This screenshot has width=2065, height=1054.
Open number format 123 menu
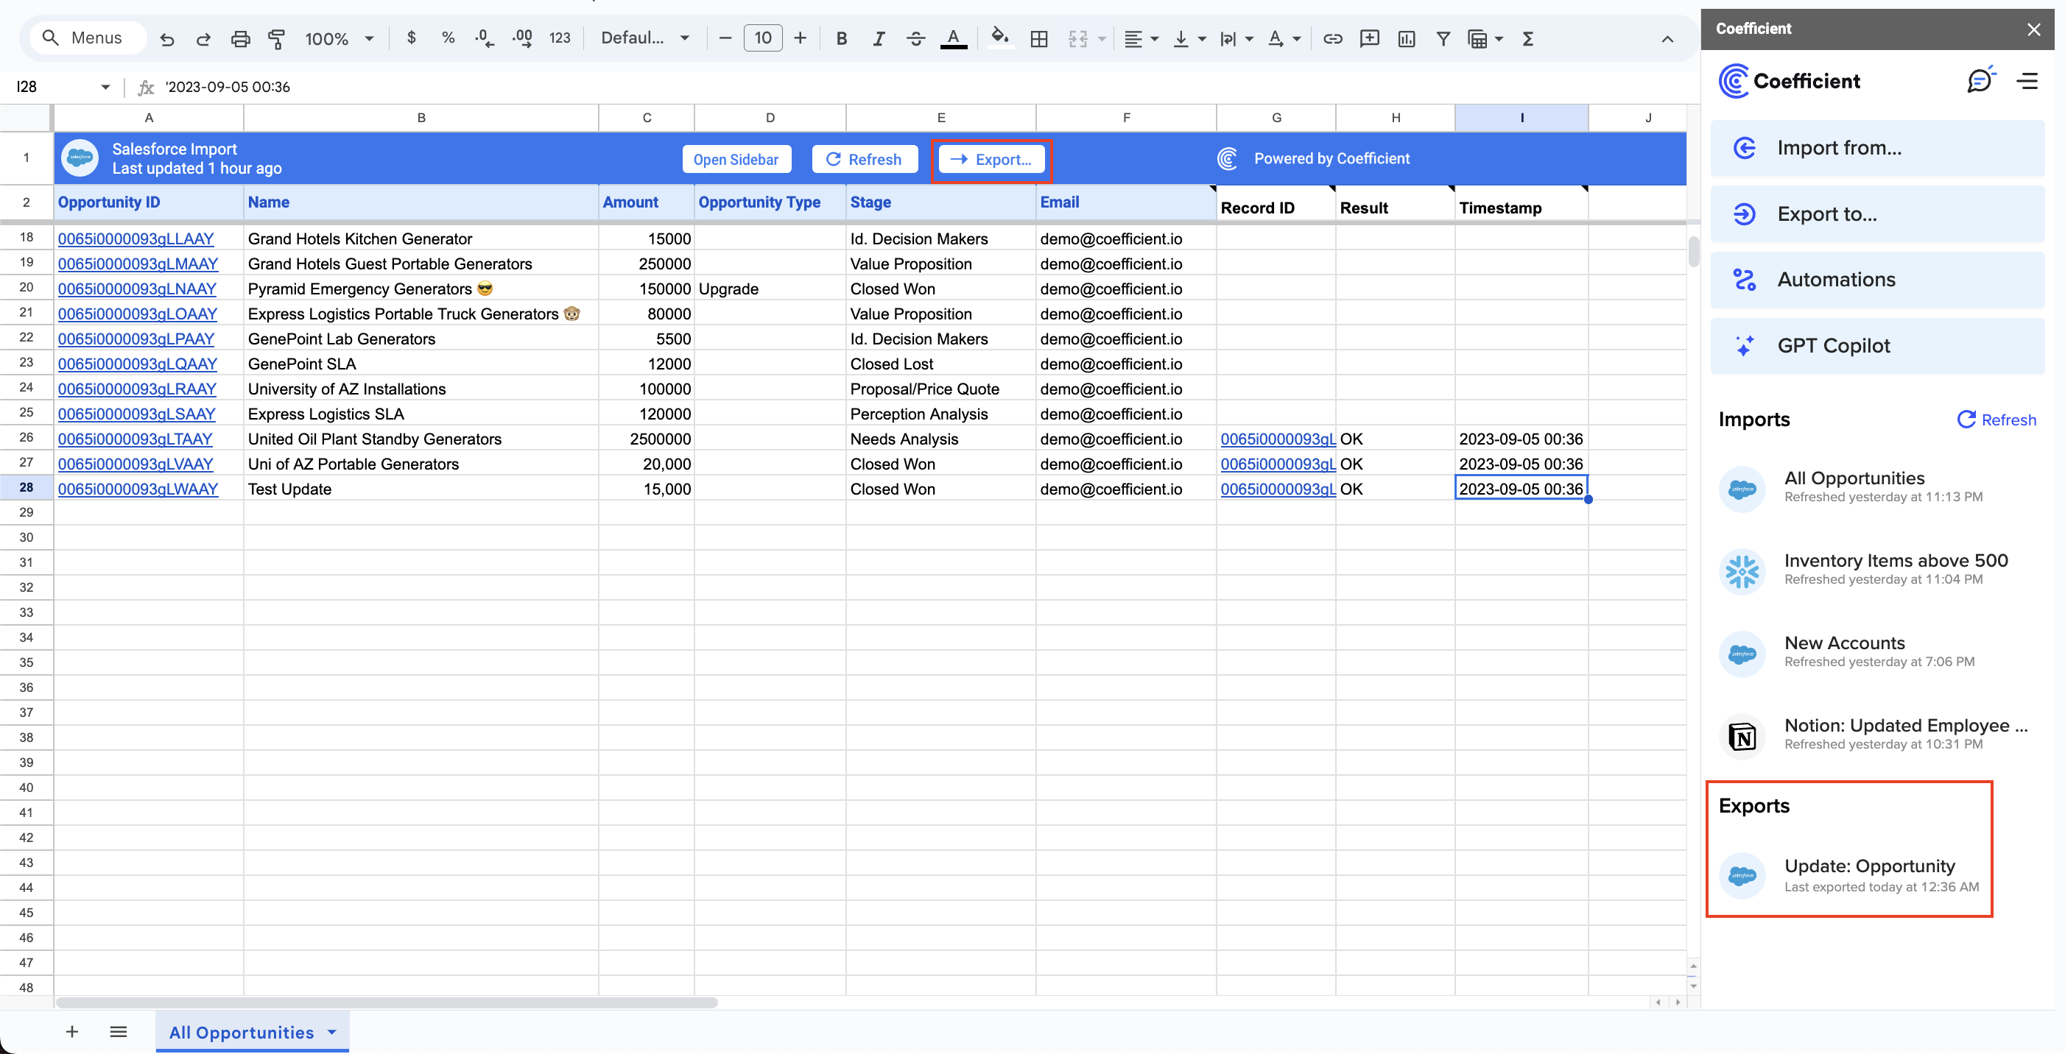tap(560, 38)
